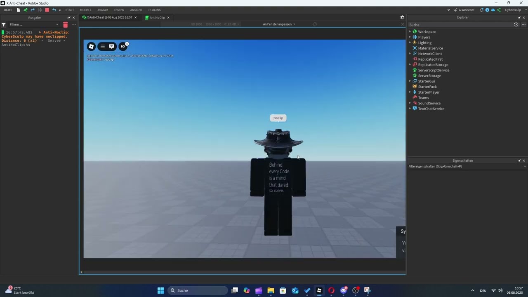
Task: Open the Filtern dropdown arrow in Ausgabe
Action: 57,25
